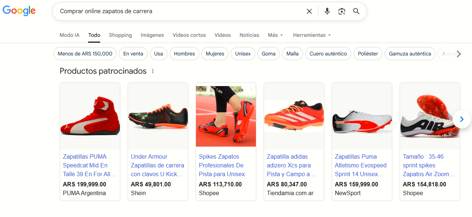
Task: Open 'Zapatillas PUMA Speedcat Mid' product link
Action: coord(89,165)
